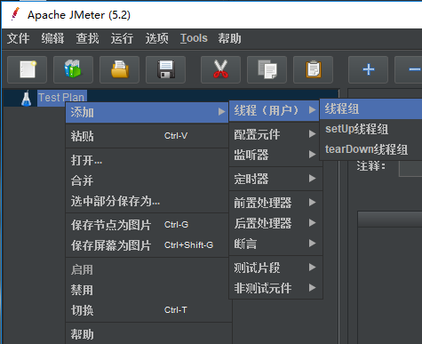Choose 合并 in the context menu
The height and width of the screenshot is (344, 422).
147,180
